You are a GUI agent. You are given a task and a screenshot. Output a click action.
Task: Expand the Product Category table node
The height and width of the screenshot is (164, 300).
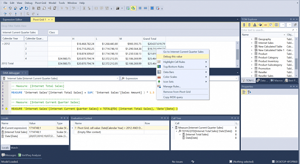pyautogui.click(x=252, y=57)
